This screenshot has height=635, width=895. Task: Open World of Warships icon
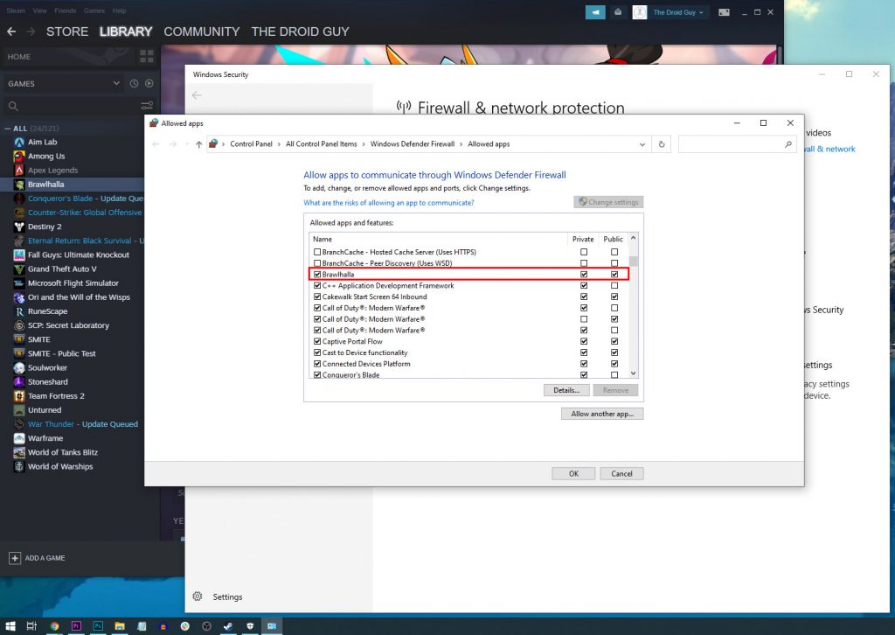tap(19, 466)
